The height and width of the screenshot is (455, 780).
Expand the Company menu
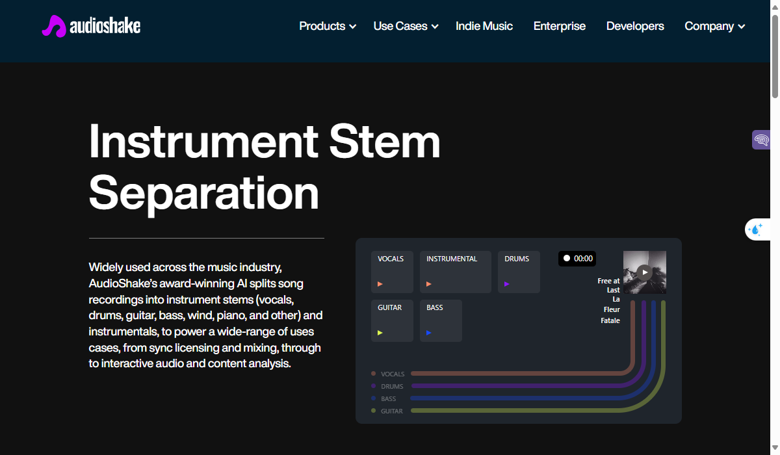point(714,26)
